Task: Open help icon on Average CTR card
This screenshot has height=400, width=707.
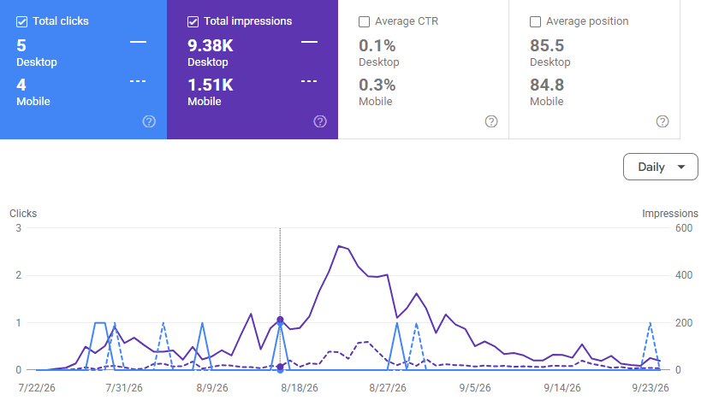Action: point(491,121)
